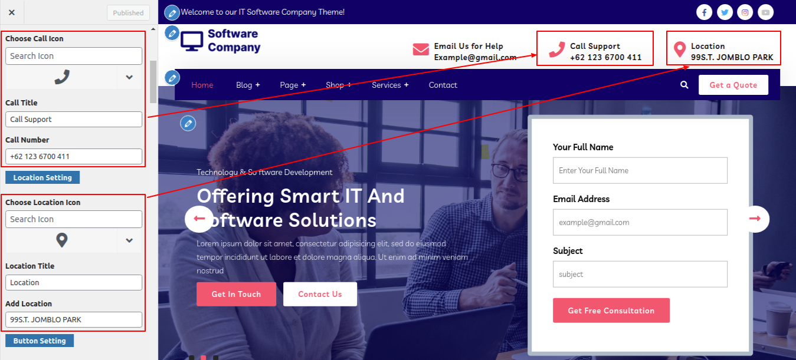Open the Instagram social icon

[x=745, y=12]
